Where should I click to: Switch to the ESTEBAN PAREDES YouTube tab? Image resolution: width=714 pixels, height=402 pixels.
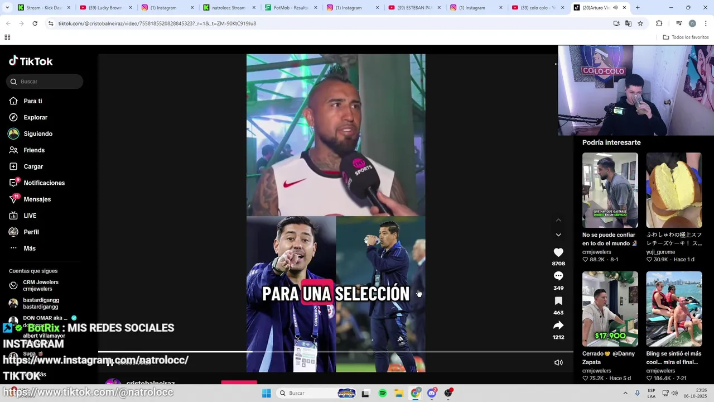[414, 8]
